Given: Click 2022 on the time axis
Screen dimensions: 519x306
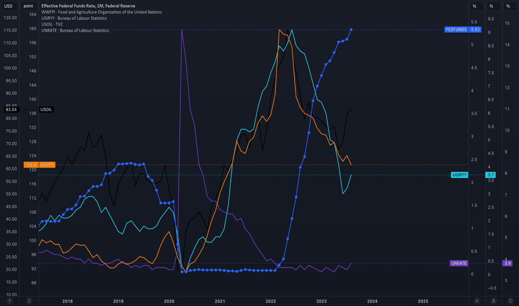Looking at the screenshot, I should tap(271, 301).
